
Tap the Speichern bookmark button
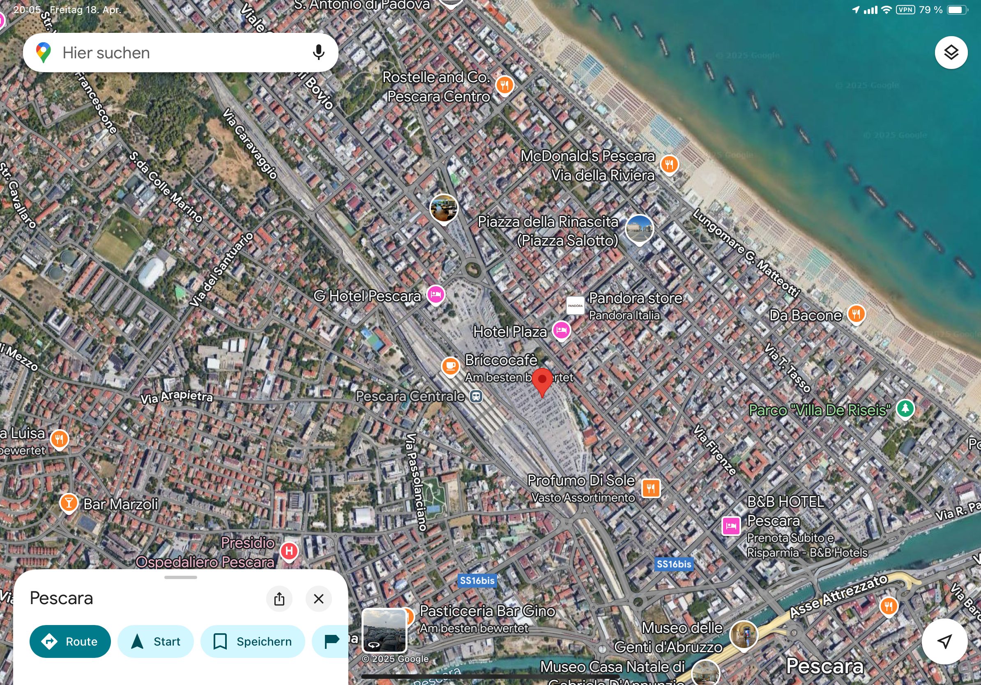[x=253, y=641]
